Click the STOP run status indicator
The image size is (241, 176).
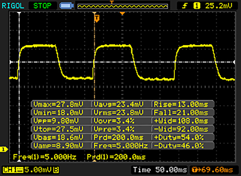pyautogui.click(x=43, y=6)
